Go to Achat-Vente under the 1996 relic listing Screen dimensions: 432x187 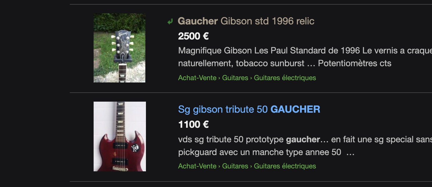pyautogui.click(x=197, y=78)
